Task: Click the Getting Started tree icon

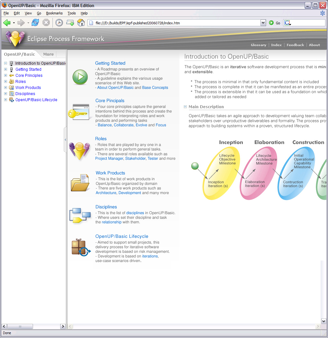Action: (x=12, y=69)
